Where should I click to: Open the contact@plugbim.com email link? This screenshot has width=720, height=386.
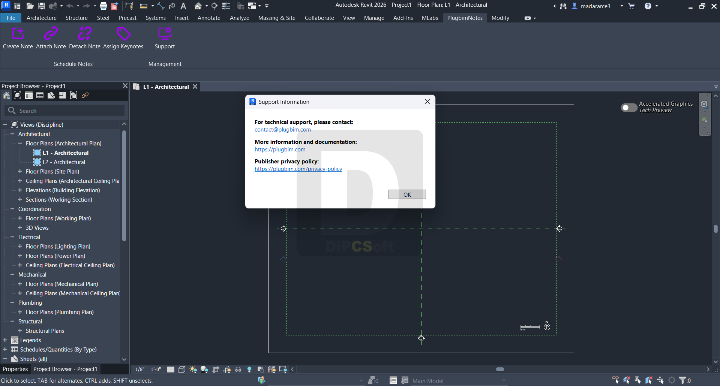[283, 130]
